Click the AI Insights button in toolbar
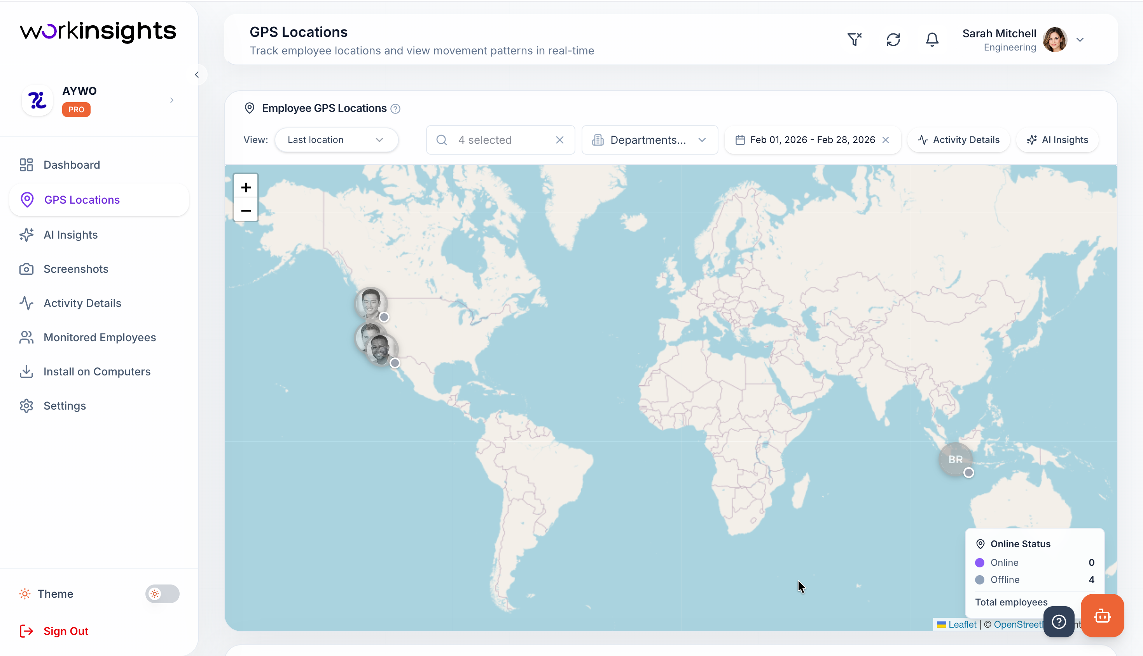Viewport: 1143px width, 656px height. pos(1057,140)
